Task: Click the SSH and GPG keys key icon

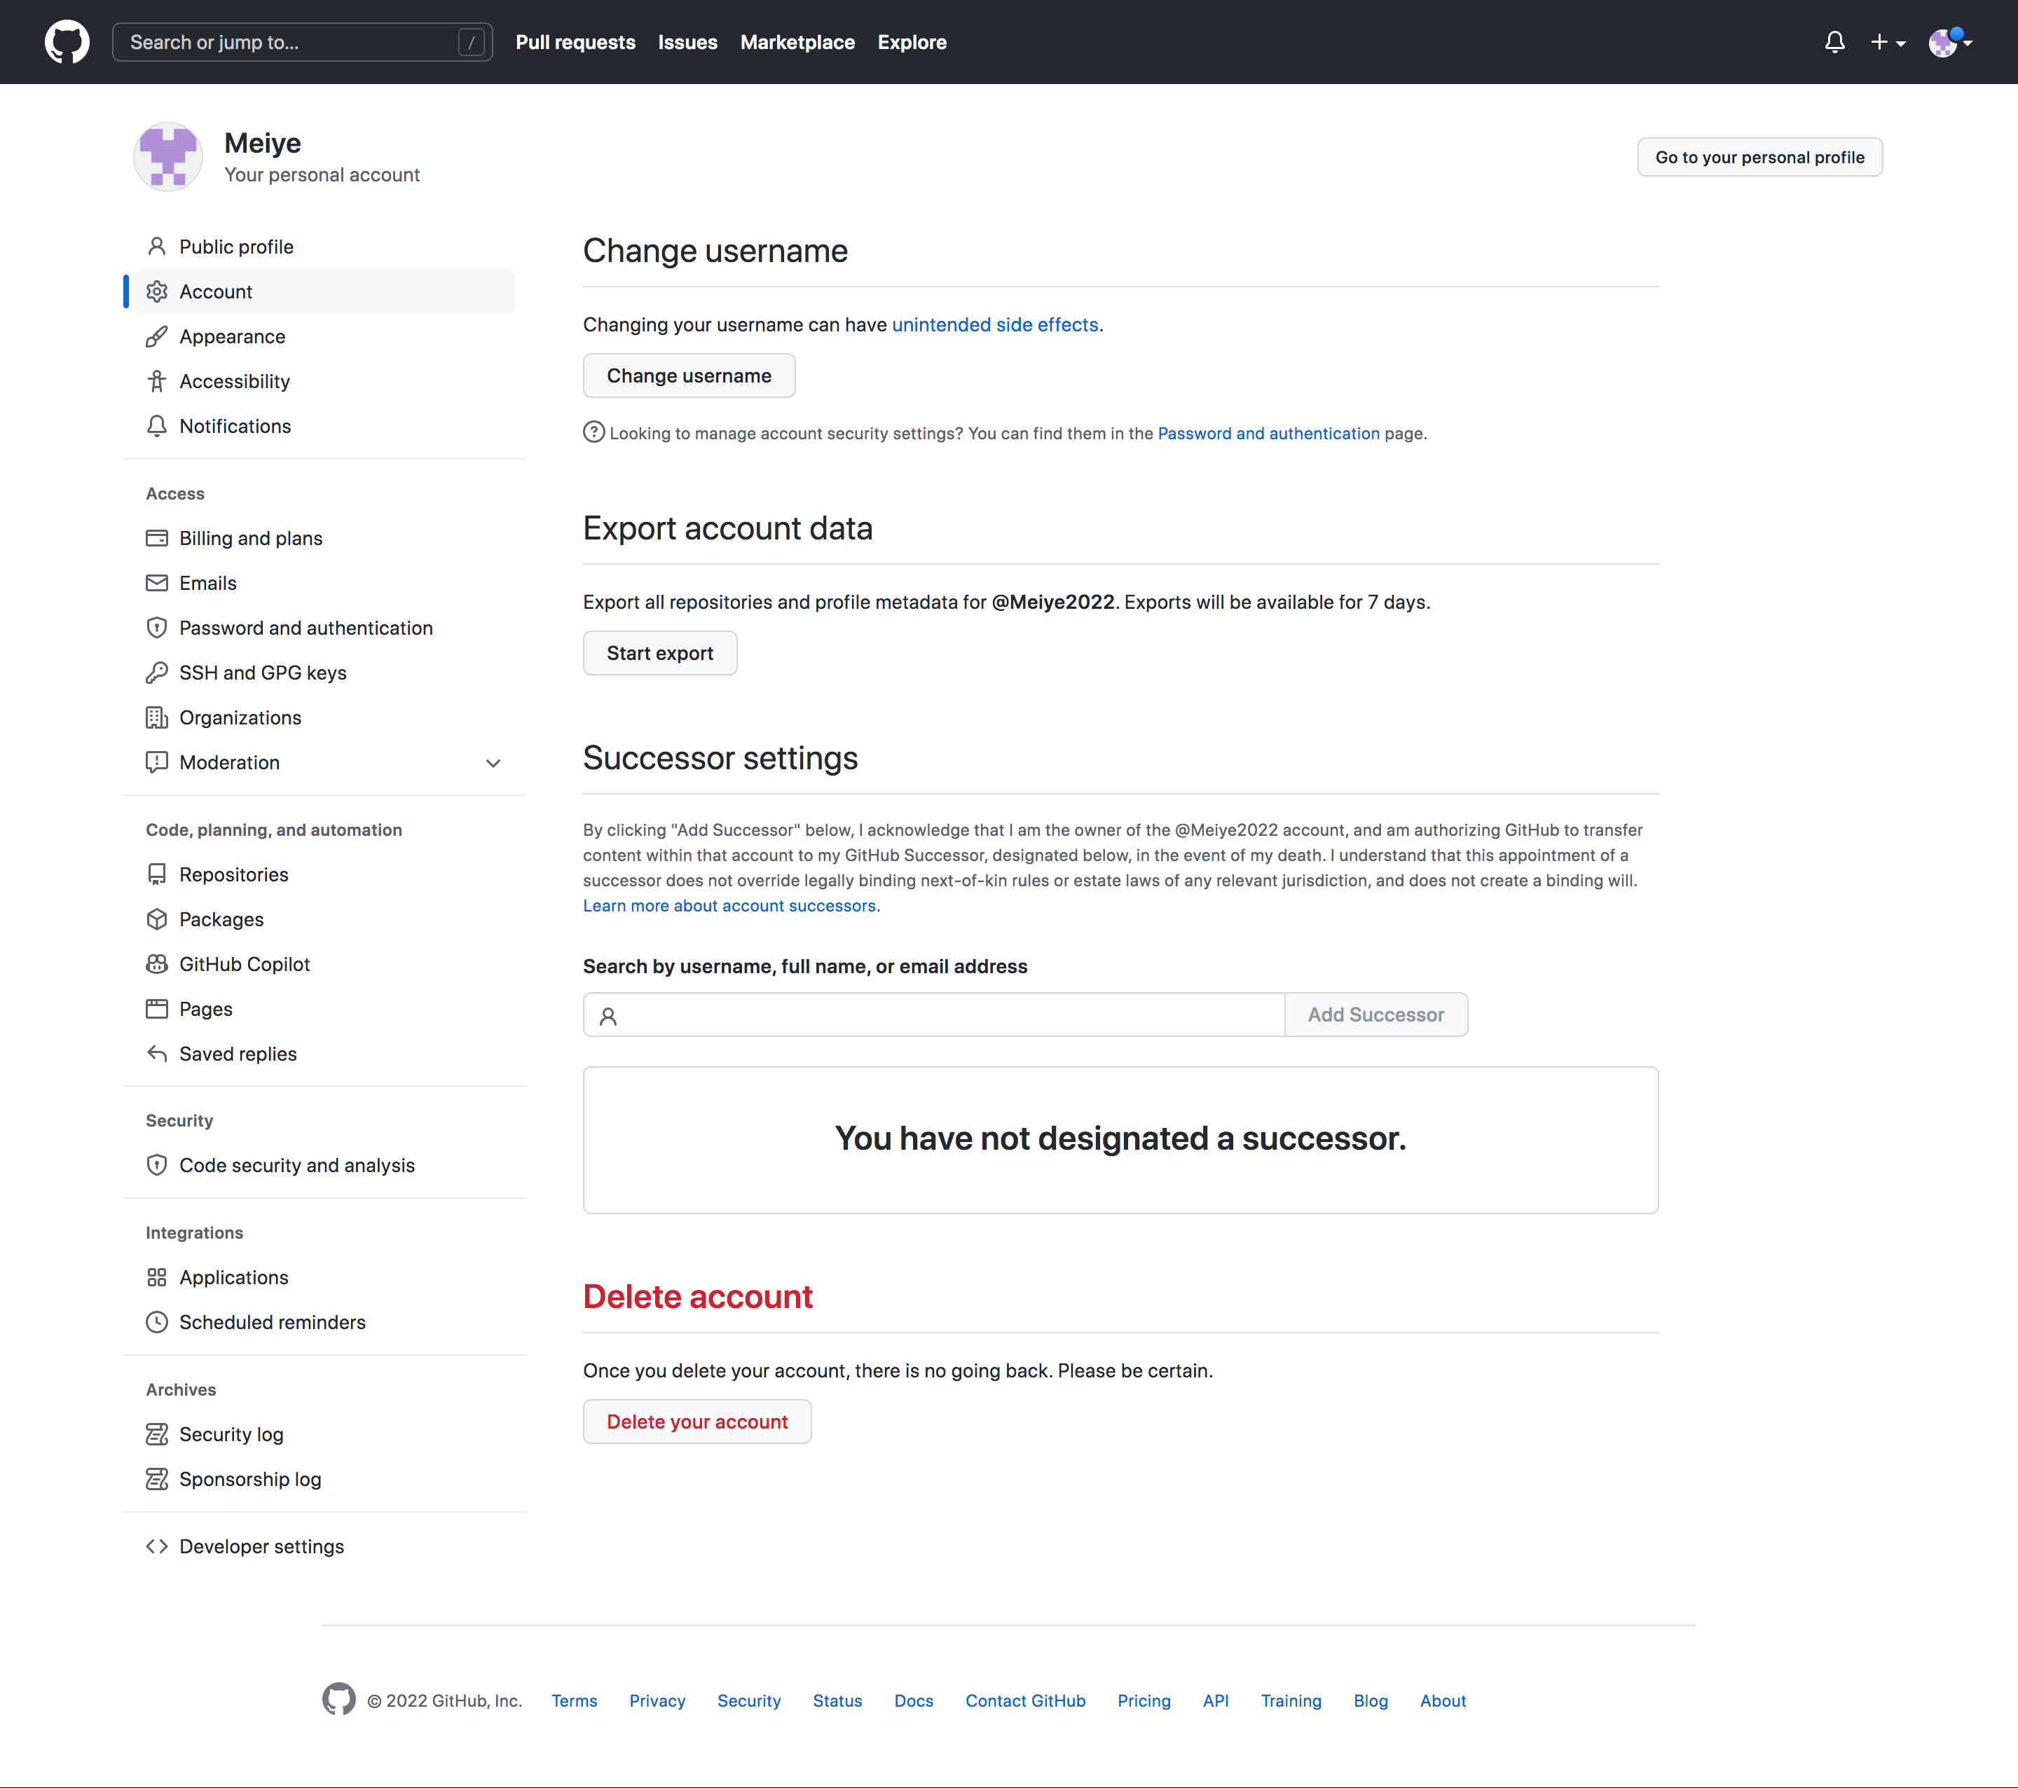Action: (x=157, y=673)
